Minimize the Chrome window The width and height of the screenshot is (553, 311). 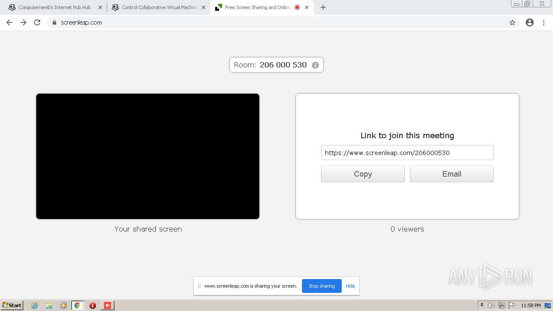[x=517, y=3]
